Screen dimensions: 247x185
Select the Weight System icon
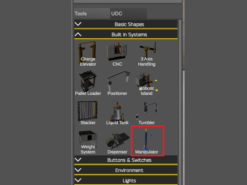(x=88, y=142)
